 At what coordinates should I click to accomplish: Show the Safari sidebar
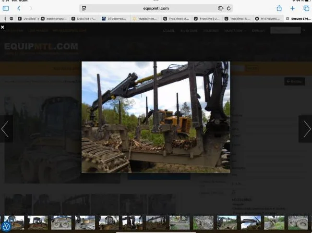(x=6, y=8)
